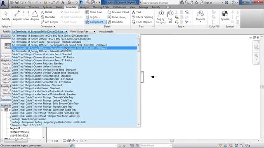This screenshot has width=264, height=148.
Task: Choose the Radial dimension tool
Action: [x=47, y=12]
